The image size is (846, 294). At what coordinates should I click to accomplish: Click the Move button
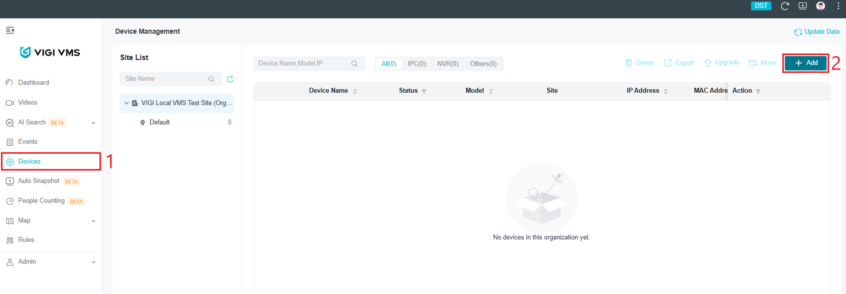coord(762,63)
